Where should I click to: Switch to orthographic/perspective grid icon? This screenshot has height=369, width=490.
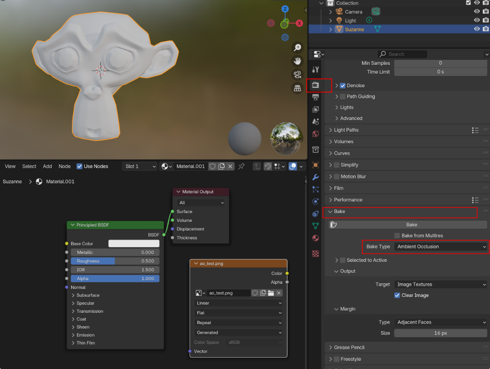298,88
